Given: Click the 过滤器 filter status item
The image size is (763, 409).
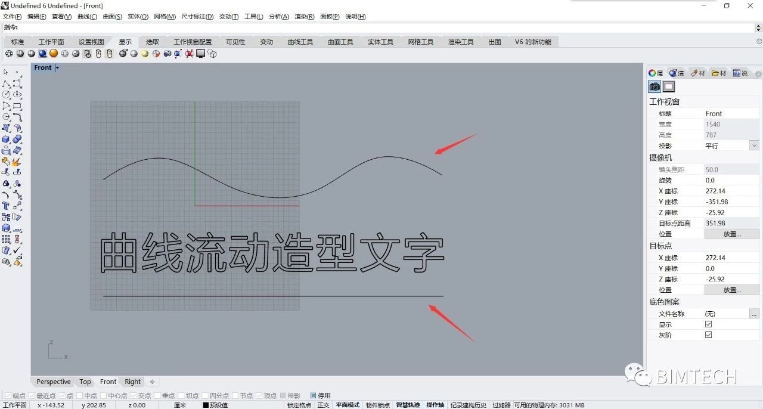Looking at the screenshot, I should (x=501, y=405).
